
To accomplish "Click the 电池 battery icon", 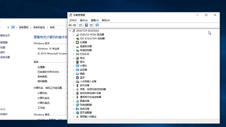I will [77, 58].
